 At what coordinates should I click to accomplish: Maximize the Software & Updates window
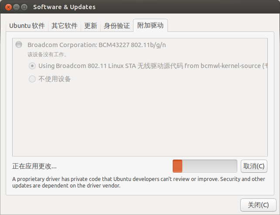[24, 7]
